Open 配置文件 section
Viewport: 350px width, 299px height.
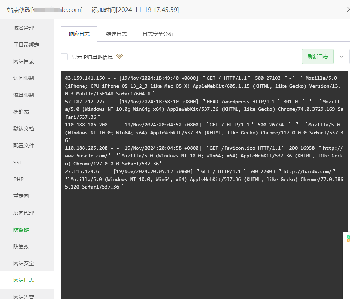point(24,146)
